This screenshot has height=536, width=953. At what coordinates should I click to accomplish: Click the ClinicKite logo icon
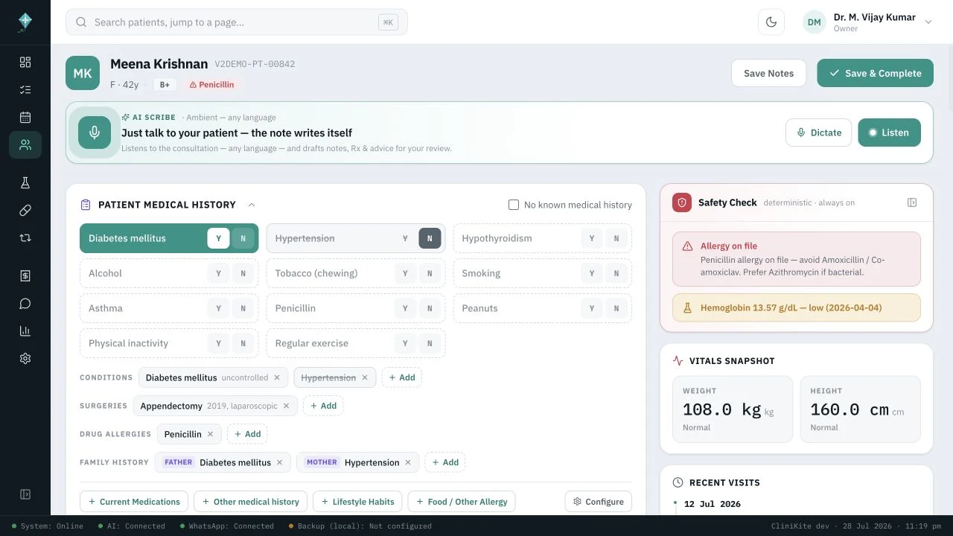pos(25,22)
